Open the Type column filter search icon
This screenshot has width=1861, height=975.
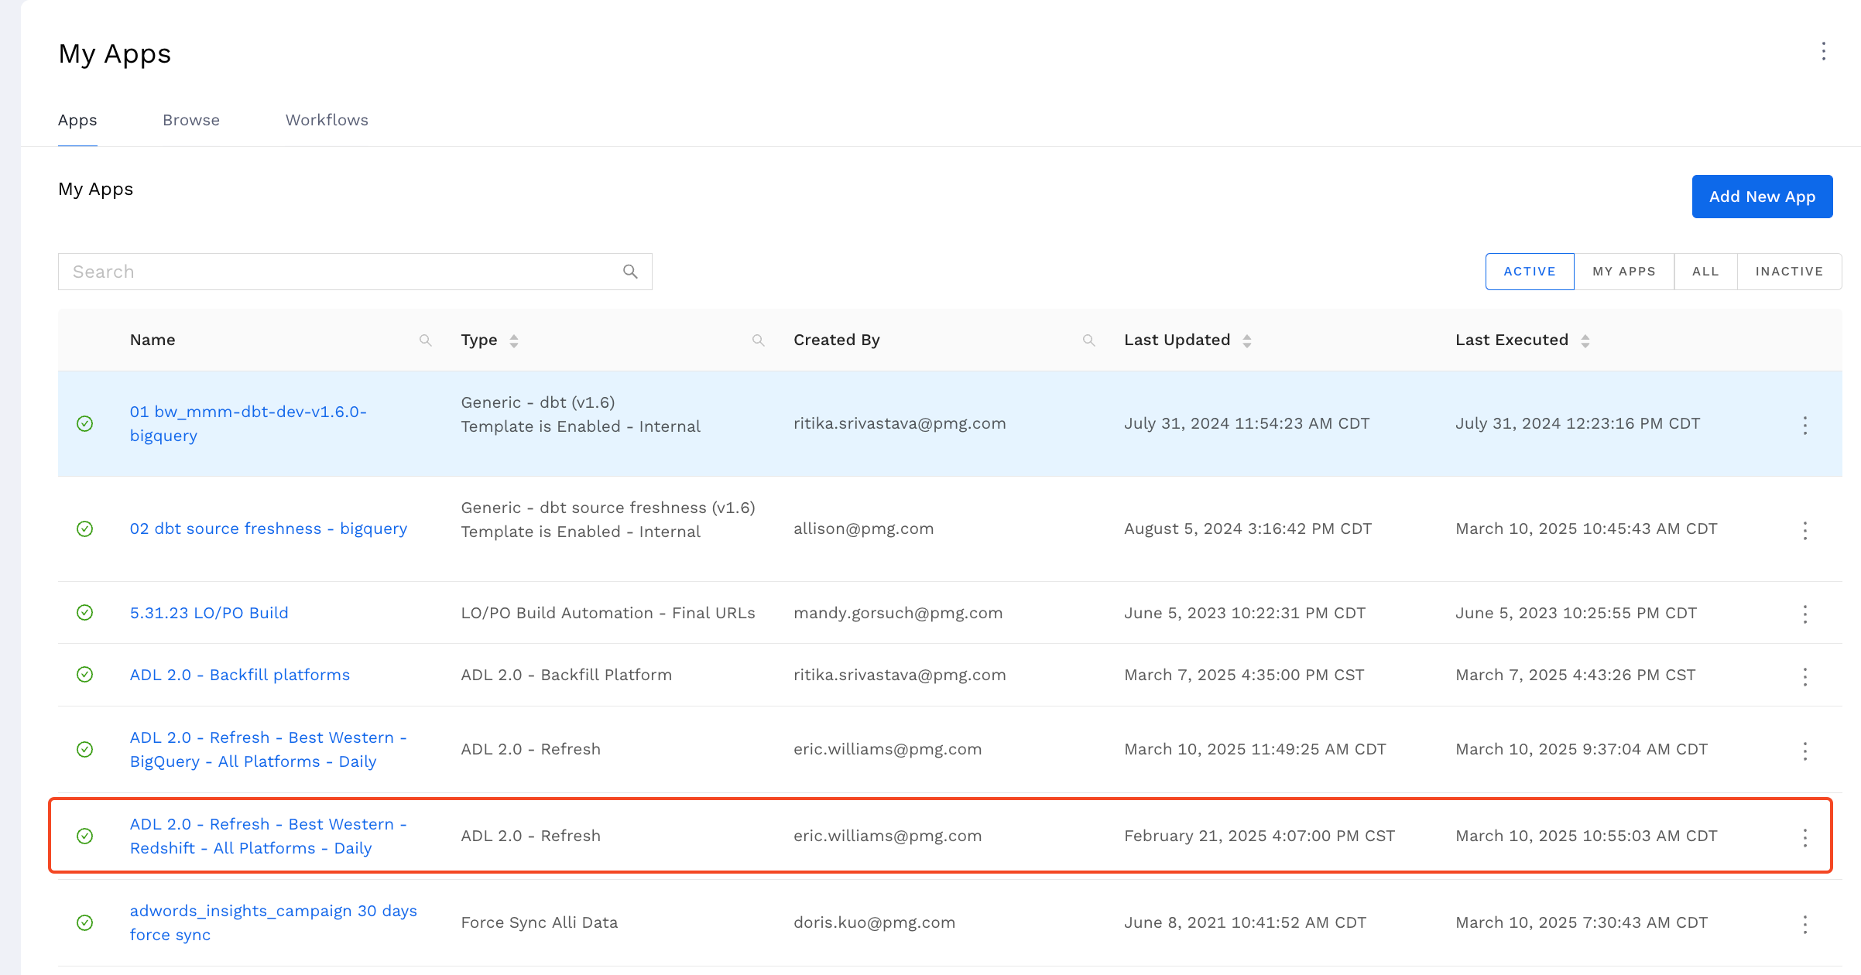tap(758, 340)
